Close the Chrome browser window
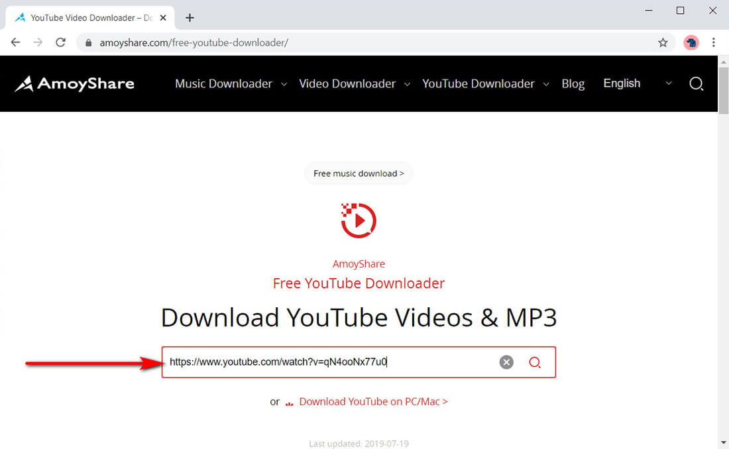 point(712,10)
